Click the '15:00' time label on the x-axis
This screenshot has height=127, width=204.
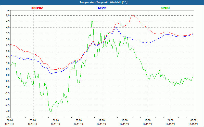(125, 120)
